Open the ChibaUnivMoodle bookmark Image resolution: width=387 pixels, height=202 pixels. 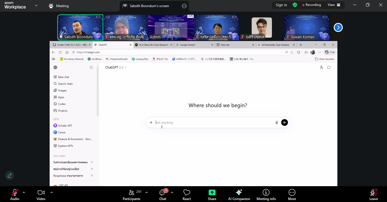(117, 59)
